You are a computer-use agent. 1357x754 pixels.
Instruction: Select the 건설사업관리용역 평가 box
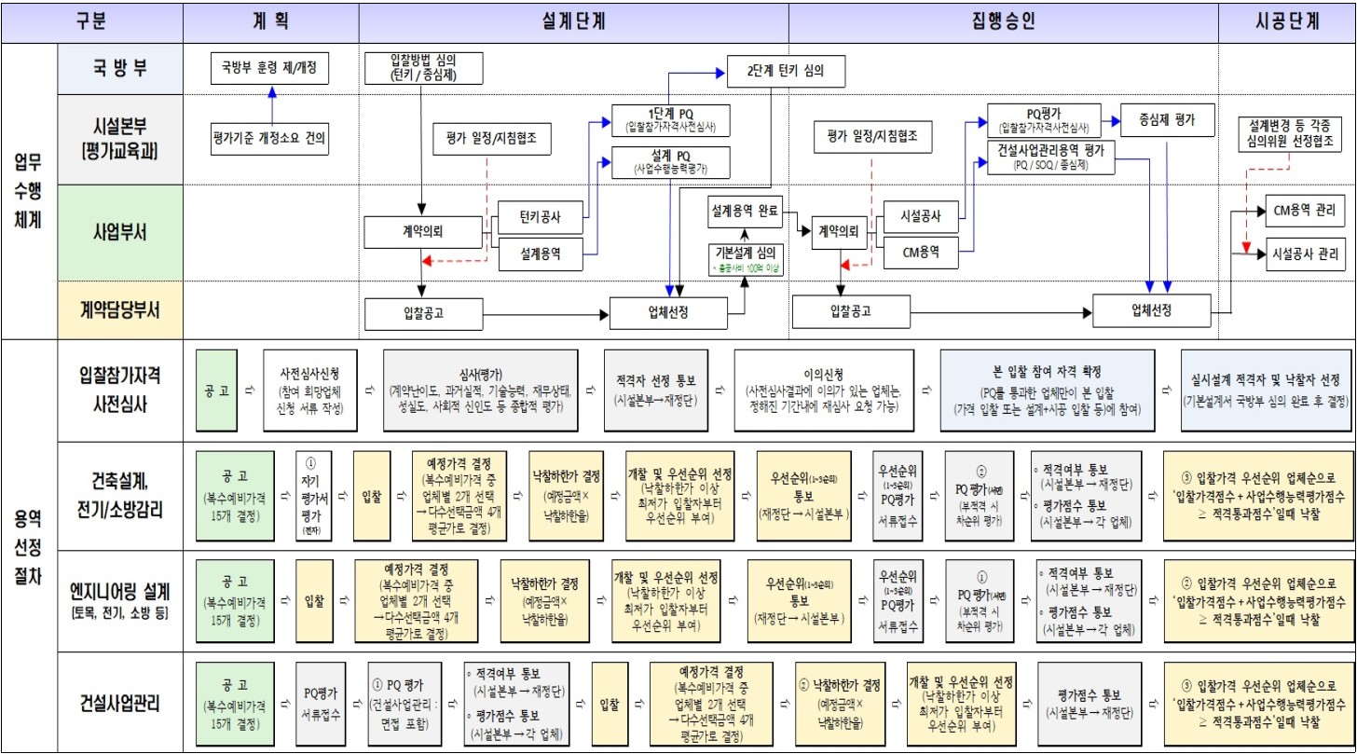(x=1049, y=157)
